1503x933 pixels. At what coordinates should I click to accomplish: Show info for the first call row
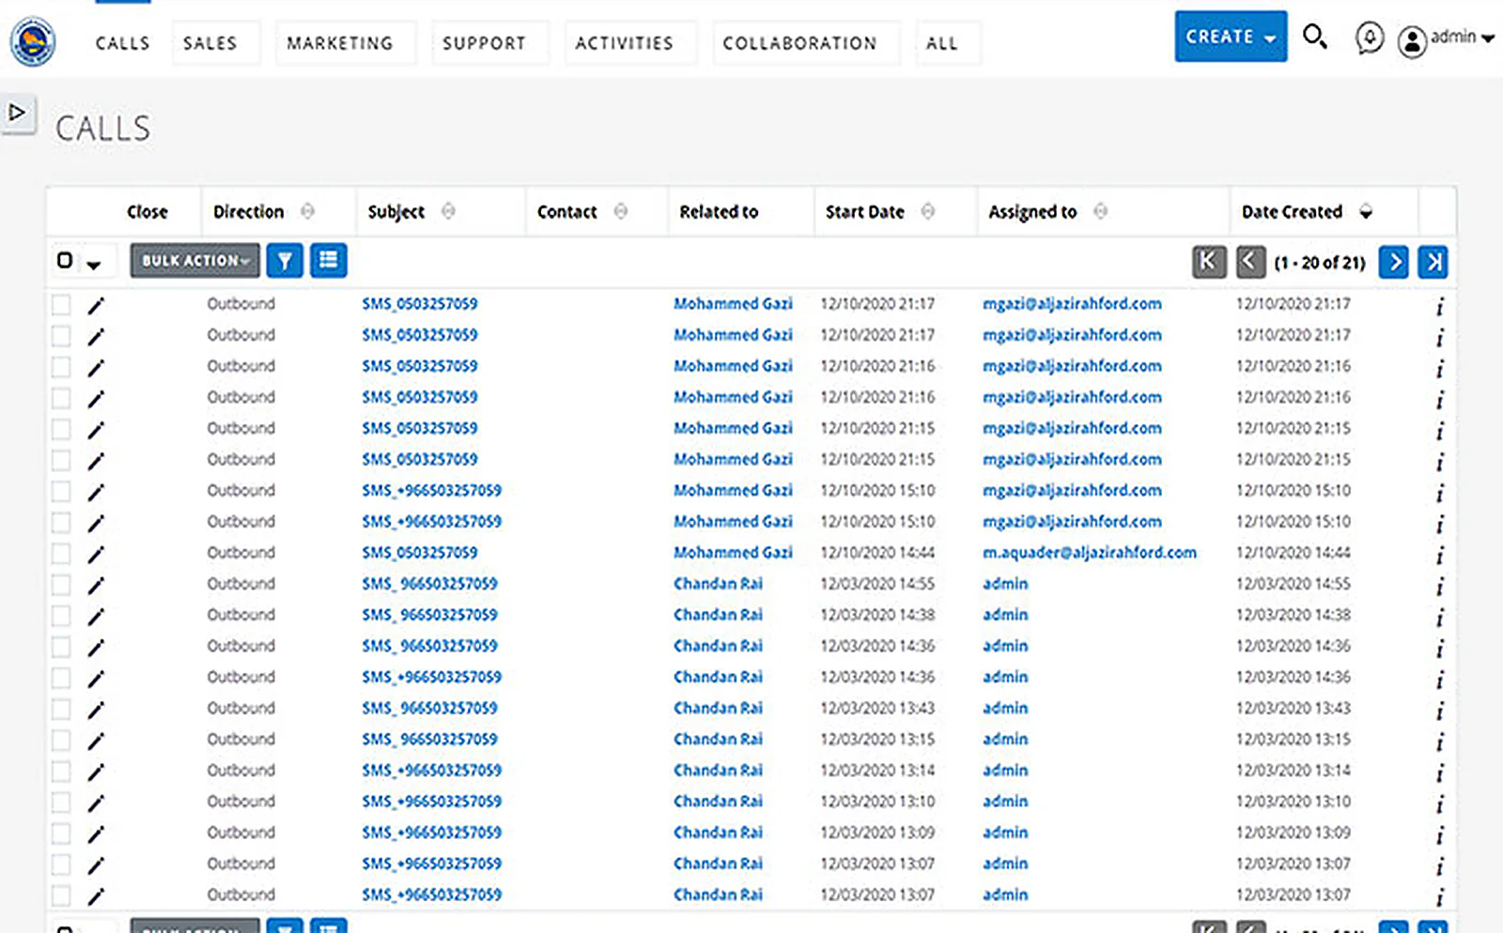(1439, 307)
